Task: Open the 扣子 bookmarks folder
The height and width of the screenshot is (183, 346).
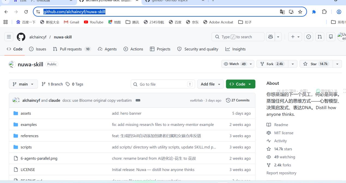Action: (245, 22)
